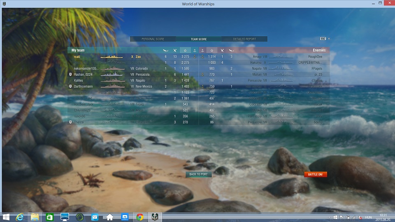Click the anchor icon in enemy pi_23's row

[x=202, y=74]
